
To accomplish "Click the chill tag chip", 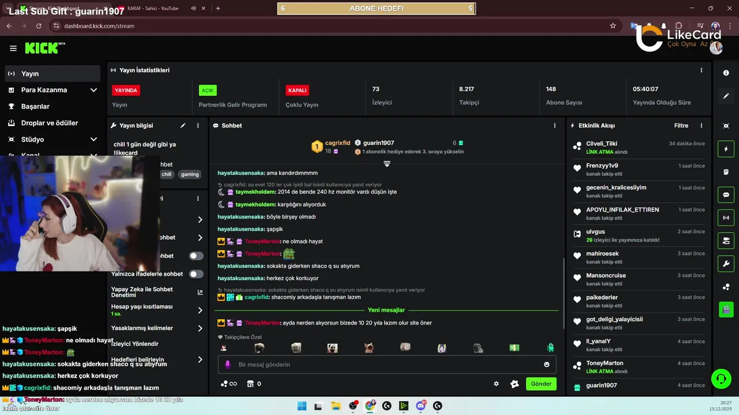I will pyautogui.click(x=167, y=174).
